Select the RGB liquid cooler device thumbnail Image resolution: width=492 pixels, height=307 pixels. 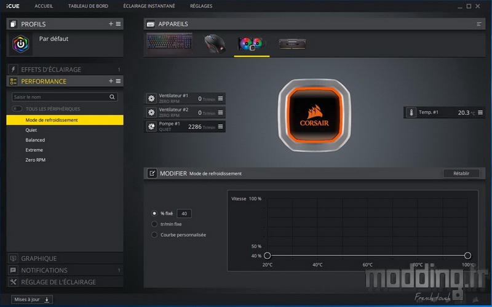point(252,44)
